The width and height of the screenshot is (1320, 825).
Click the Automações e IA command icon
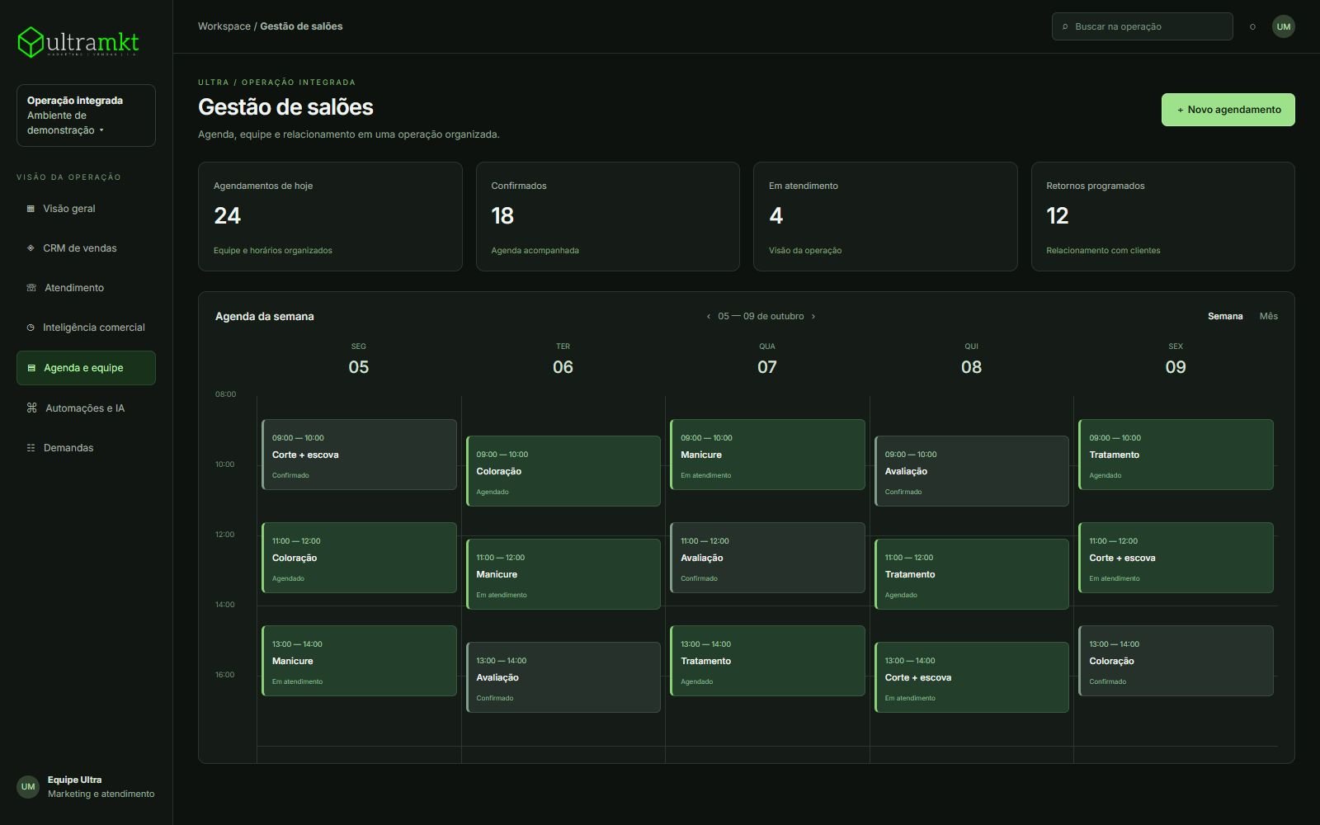click(x=32, y=408)
